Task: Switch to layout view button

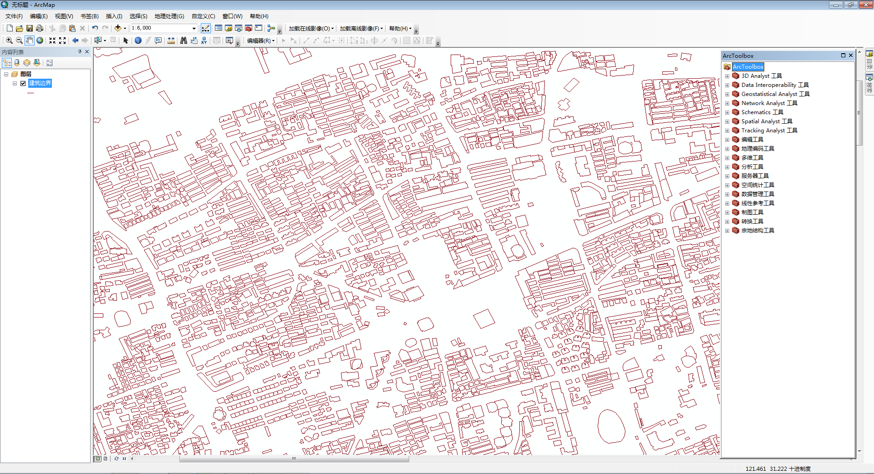Action: click(105, 459)
